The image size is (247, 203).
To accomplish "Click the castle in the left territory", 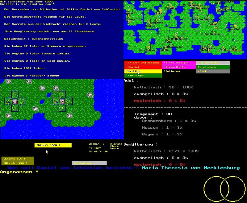I will (15, 101).
